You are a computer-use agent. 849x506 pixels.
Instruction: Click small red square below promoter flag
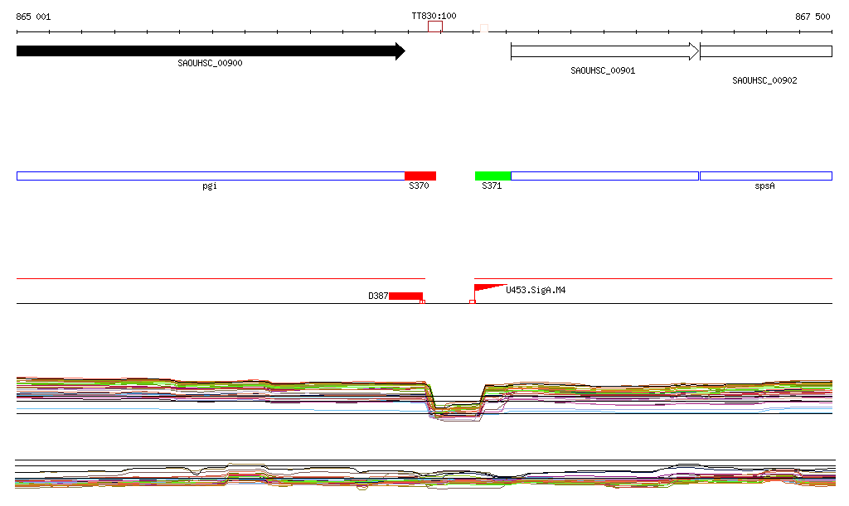point(473,302)
